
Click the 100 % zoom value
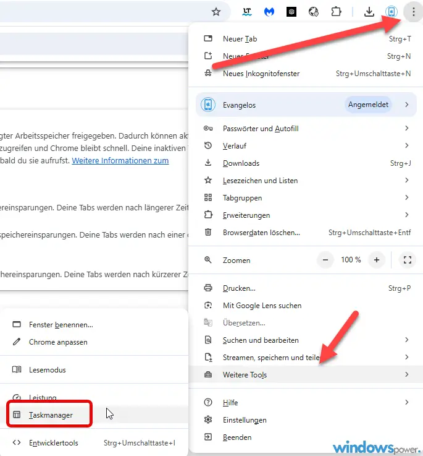click(x=351, y=260)
